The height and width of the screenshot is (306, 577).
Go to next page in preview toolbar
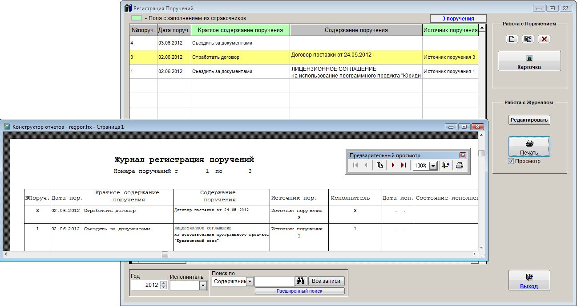click(393, 165)
